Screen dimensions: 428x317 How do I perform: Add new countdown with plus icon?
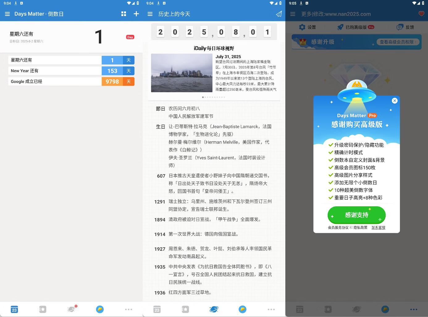point(136,14)
